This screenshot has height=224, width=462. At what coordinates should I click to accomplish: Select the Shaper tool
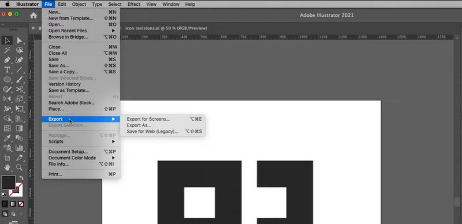click(x=7, y=89)
